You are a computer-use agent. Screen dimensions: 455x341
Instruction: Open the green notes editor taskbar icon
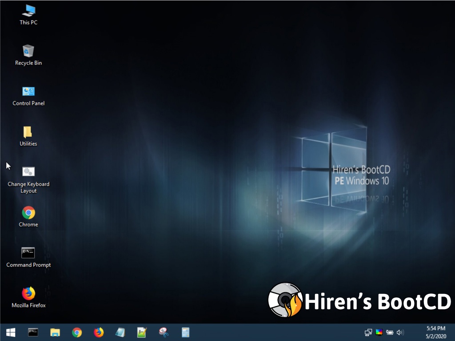click(x=142, y=332)
